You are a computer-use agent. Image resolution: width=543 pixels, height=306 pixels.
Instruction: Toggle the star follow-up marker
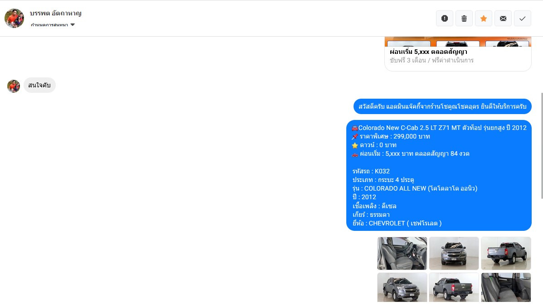(484, 18)
